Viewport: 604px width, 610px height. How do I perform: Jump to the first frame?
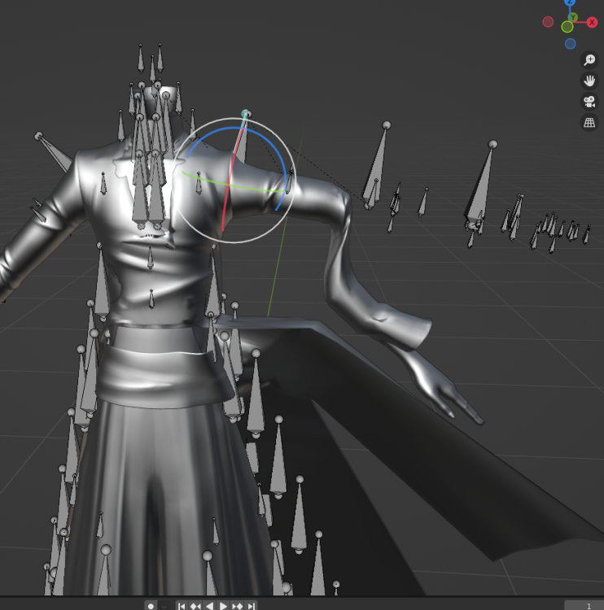click(182, 606)
